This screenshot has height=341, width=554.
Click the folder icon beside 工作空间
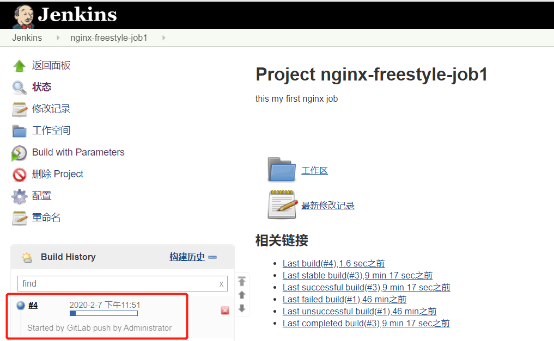(20, 131)
